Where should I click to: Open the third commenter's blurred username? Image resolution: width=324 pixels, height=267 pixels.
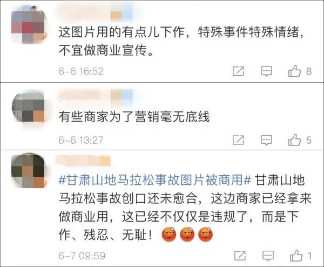pos(83,161)
